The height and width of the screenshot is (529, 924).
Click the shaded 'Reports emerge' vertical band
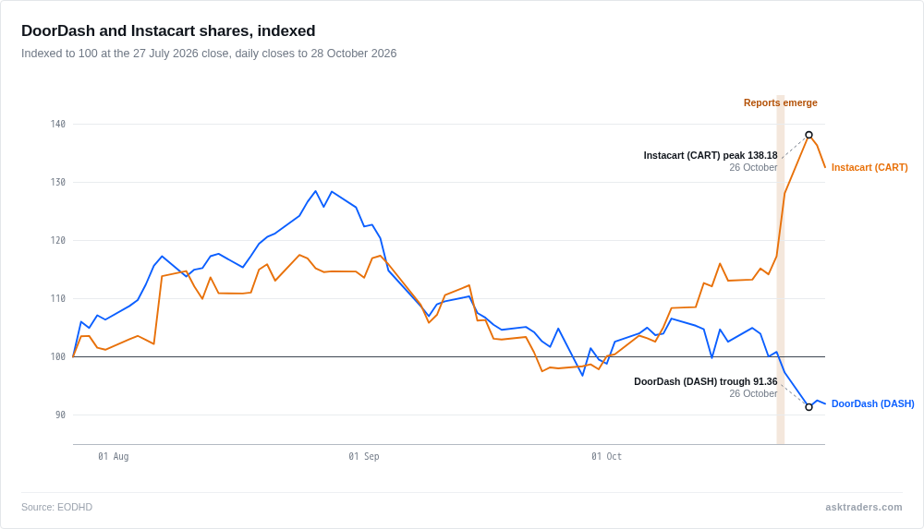pyautogui.click(x=780, y=270)
